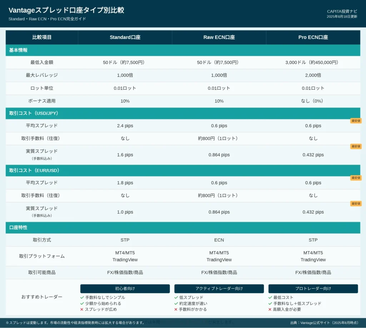Click 最安値 badge on USD/JPY 平均スプレッド row

[356, 121]
